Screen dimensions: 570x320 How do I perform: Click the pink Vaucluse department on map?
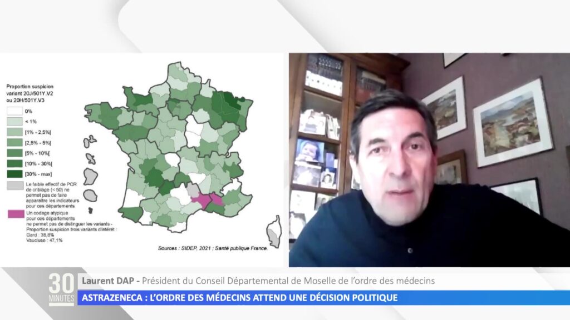(x=217, y=200)
